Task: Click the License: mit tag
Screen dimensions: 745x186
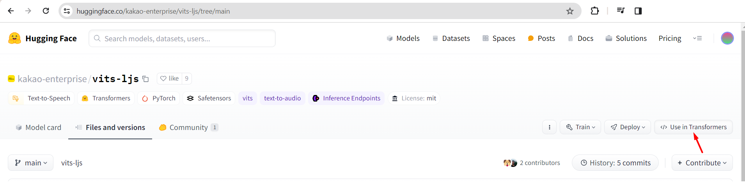Action: tap(414, 98)
